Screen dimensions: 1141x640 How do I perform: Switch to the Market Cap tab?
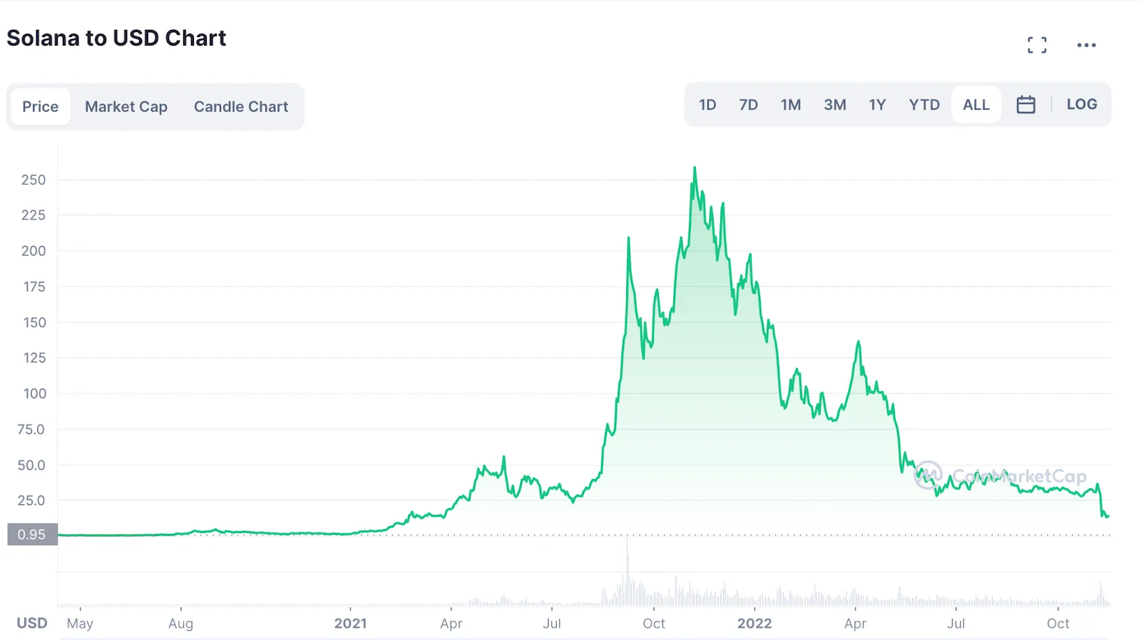pos(126,107)
